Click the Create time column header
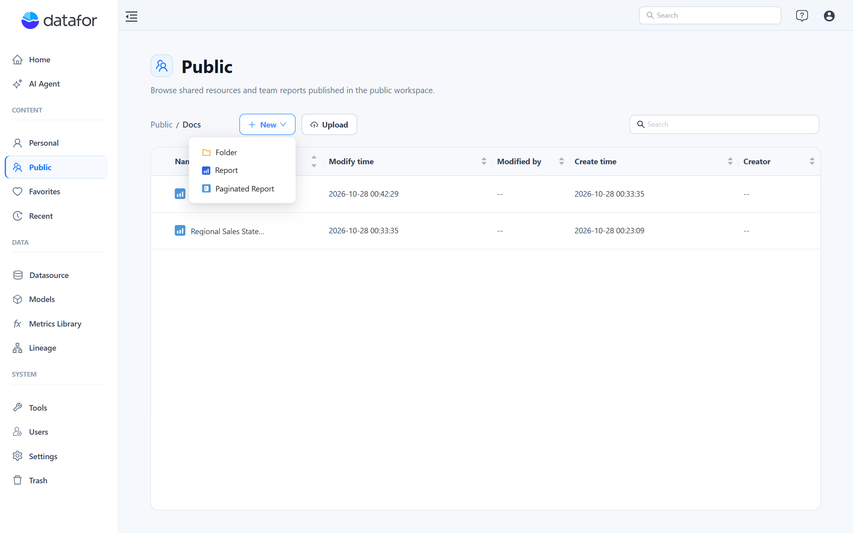The height and width of the screenshot is (533, 853). (596, 161)
